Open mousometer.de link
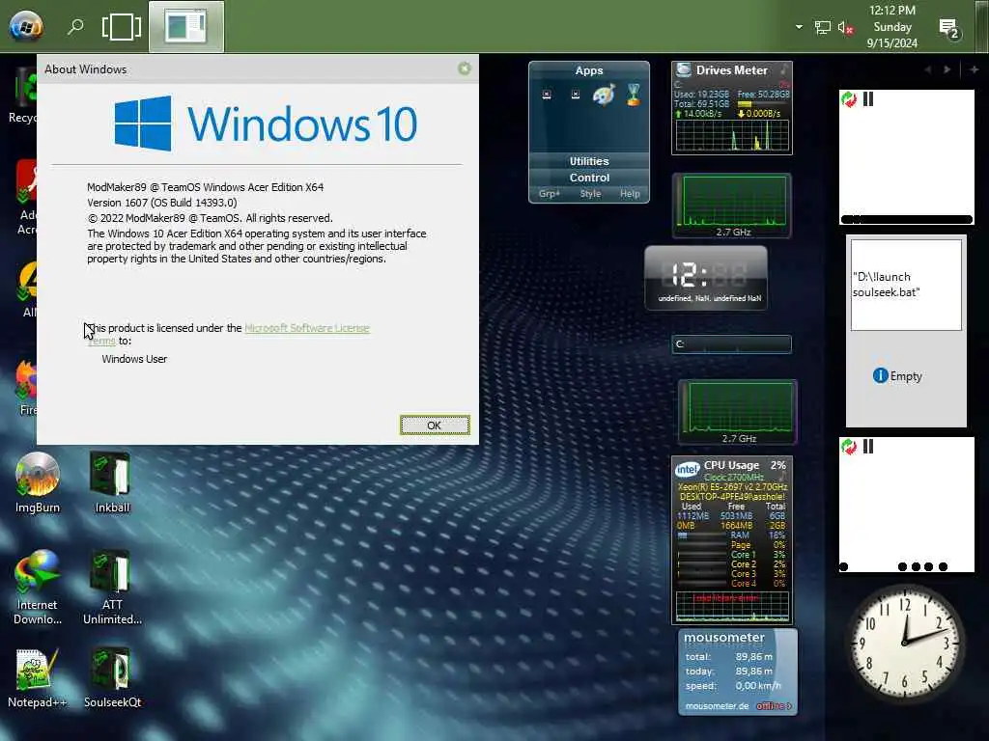Image resolution: width=989 pixels, height=741 pixels. pyautogui.click(x=717, y=705)
